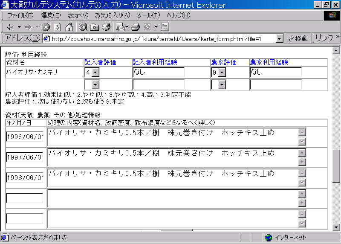Open the Favorites folder icon
The image size is (341, 244).
(x=95, y=27)
